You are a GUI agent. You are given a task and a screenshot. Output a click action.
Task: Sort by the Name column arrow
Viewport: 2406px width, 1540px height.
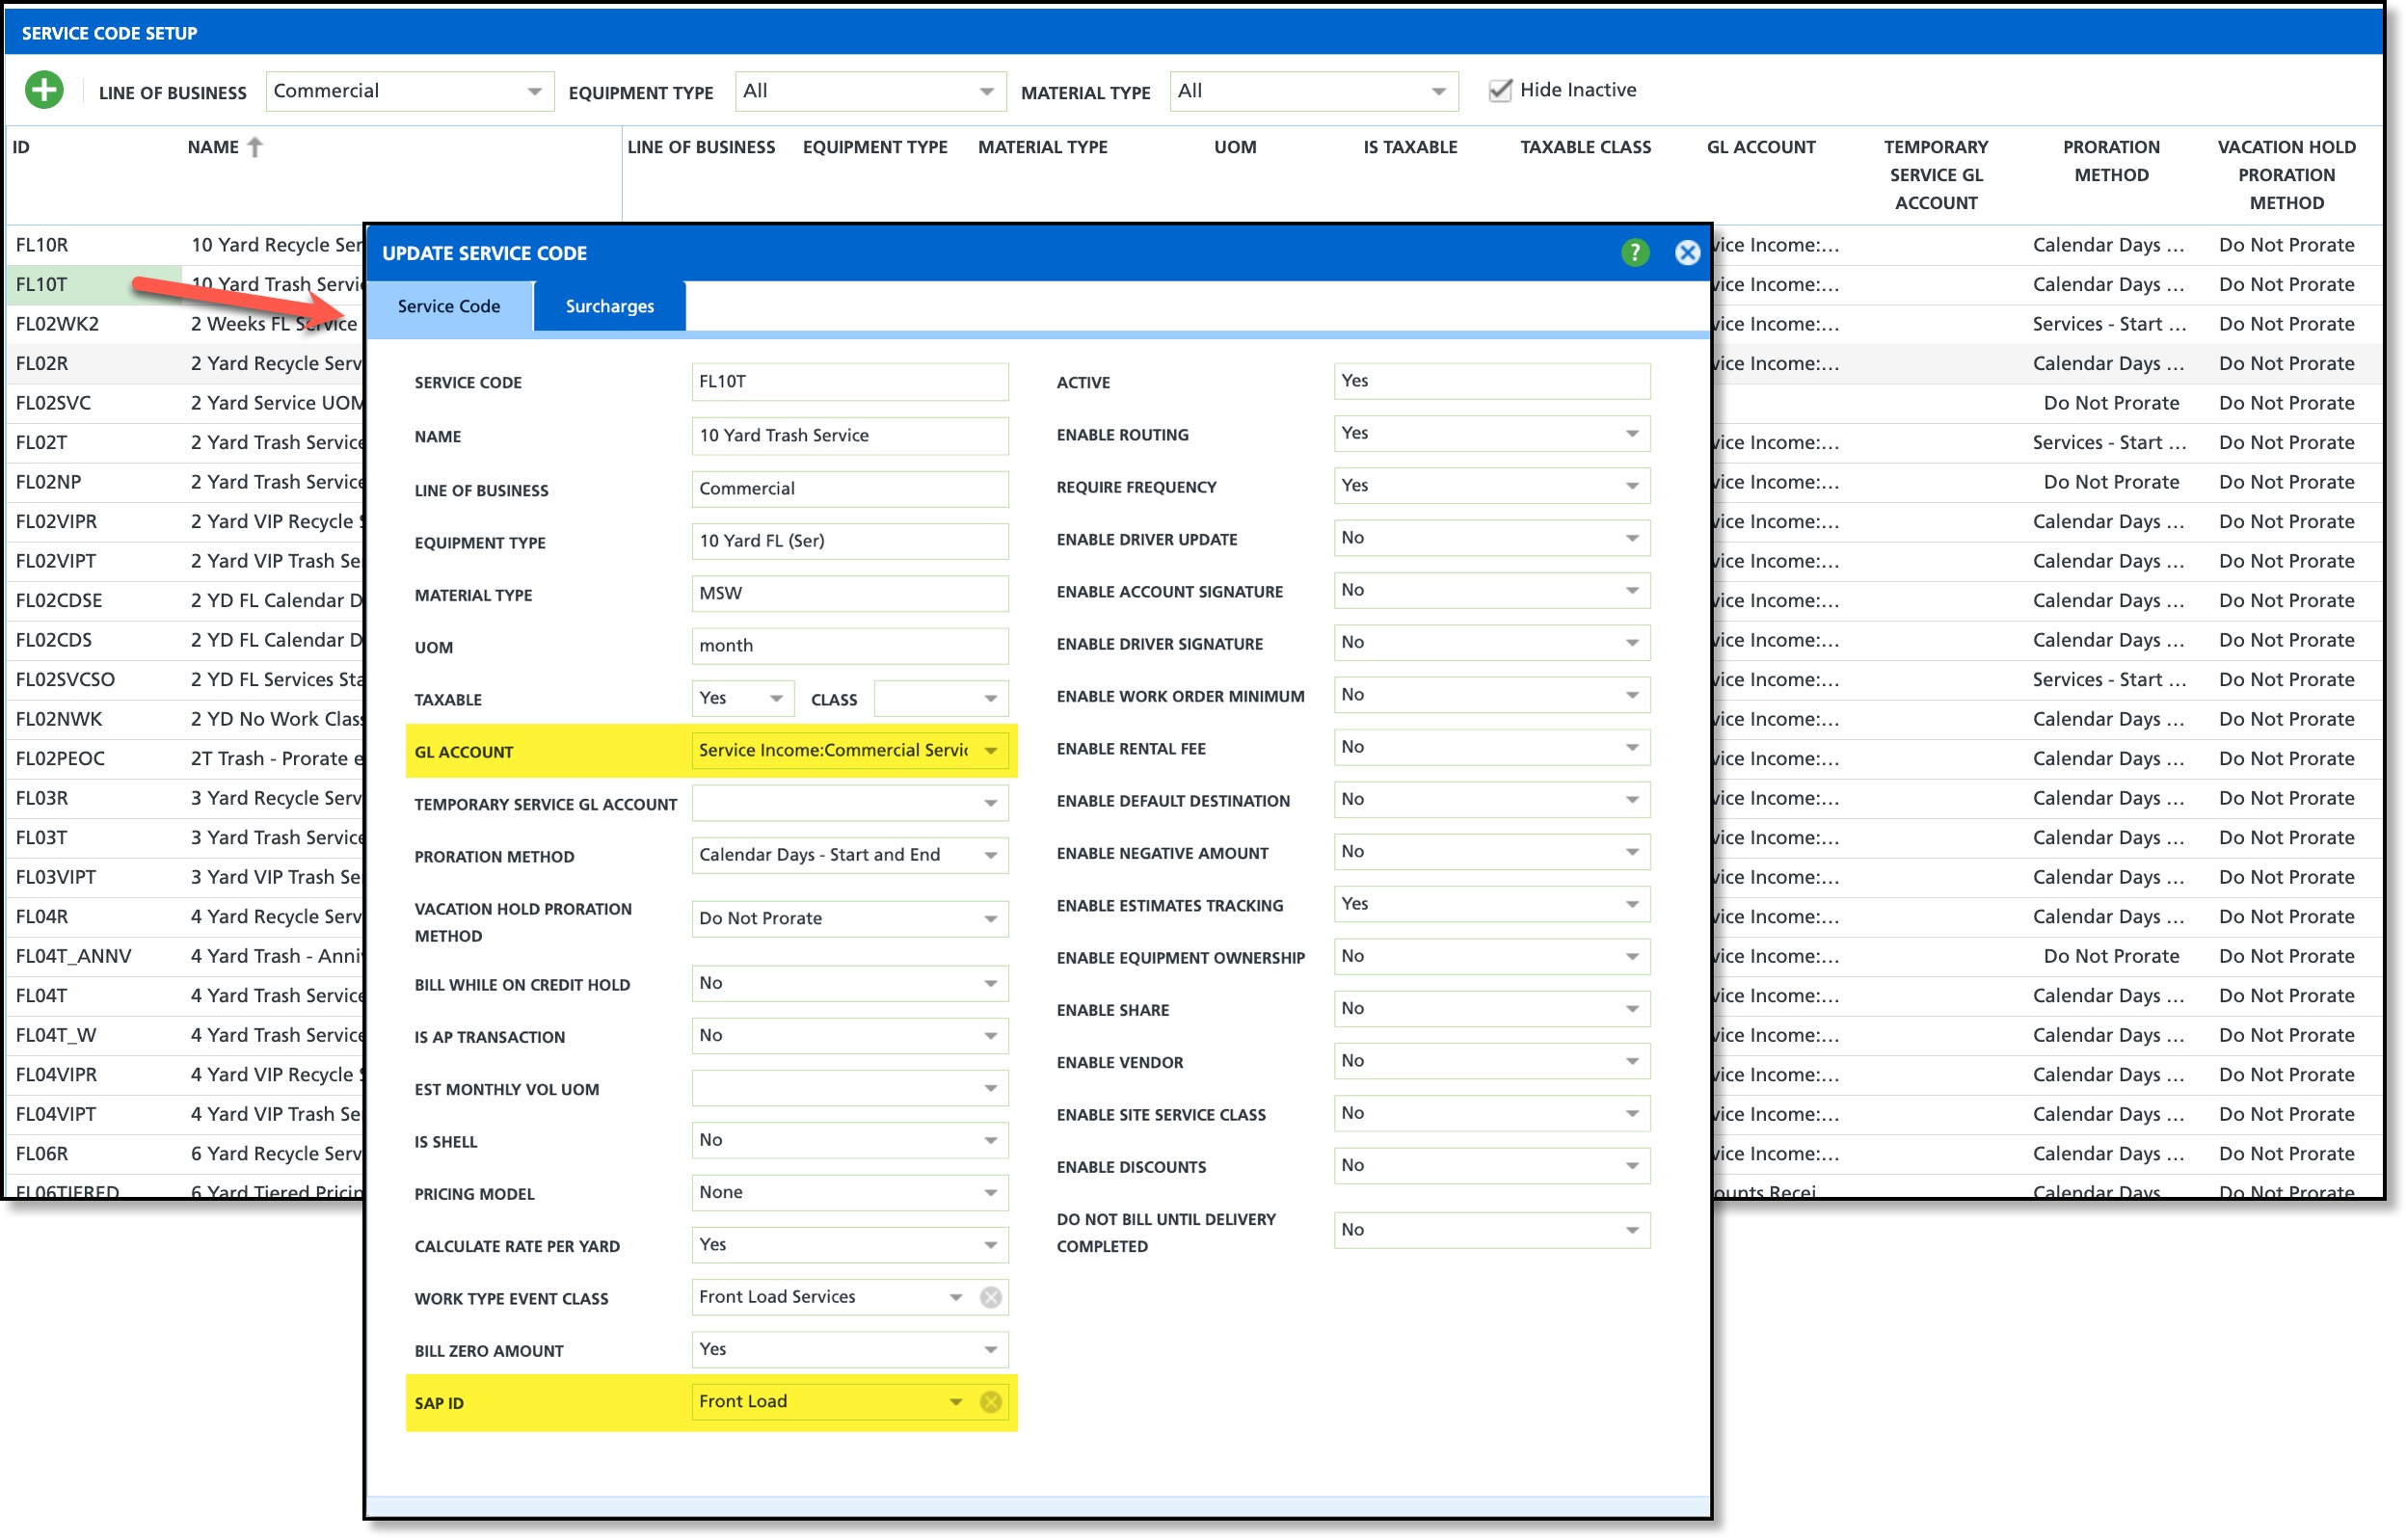pyautogui.click(x=255, y=147)
